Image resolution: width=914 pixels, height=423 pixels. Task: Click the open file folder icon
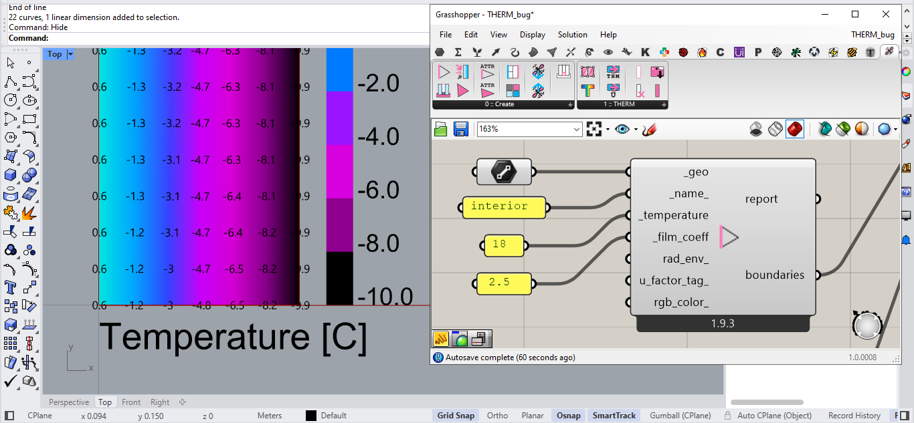[x=441, y=129]
